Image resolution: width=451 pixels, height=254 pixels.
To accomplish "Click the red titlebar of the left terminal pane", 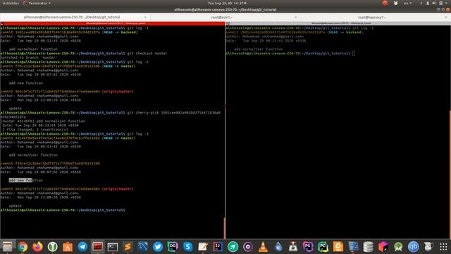I will [x=113, y=23].
